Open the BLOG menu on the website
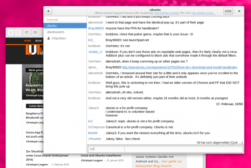 pyautogui.click(x=39, y=41)
